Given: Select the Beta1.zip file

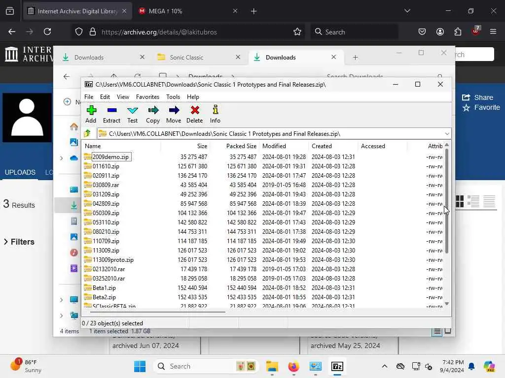Looking at the screenshot, I should (x=104, y=287).
